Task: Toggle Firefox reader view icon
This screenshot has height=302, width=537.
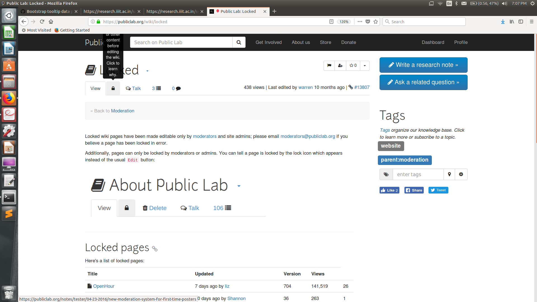Action: click(331, 22)
